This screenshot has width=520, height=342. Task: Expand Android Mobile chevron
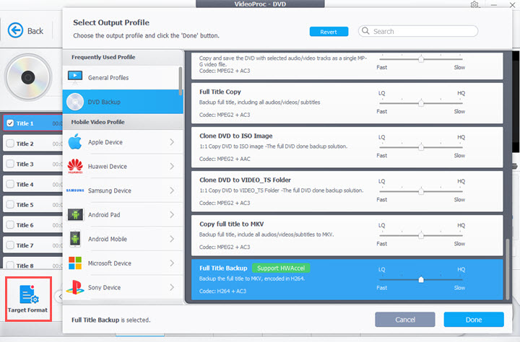click(172, 239)
